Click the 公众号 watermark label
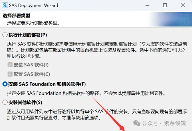Screen dimensions: 192x131 point(150,123)
